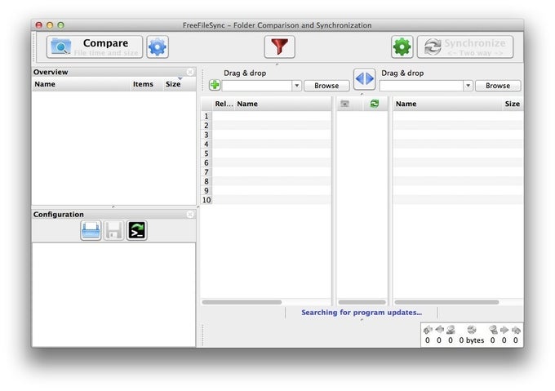Load a configuration with the open icon
This screenshot has height=391, width=555.
pos(91,230)
